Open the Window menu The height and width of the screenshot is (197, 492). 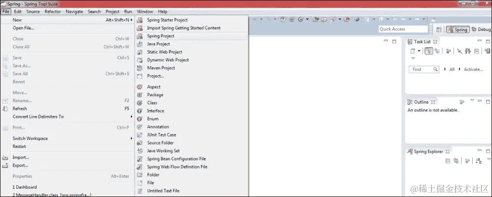145,12
